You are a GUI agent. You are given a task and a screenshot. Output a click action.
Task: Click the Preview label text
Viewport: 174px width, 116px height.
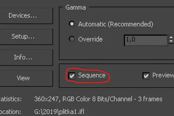coord(163,75)
